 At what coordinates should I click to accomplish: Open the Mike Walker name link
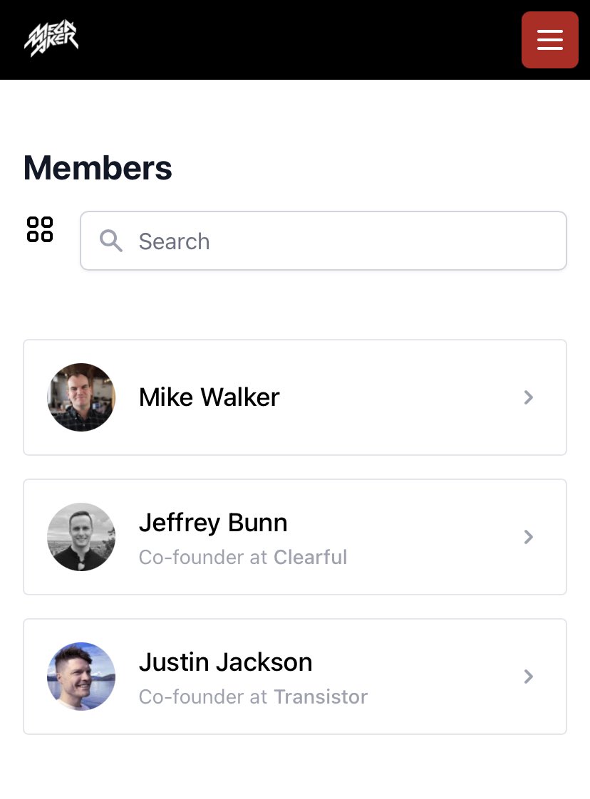pyautogui.click(x=209, y=397)
